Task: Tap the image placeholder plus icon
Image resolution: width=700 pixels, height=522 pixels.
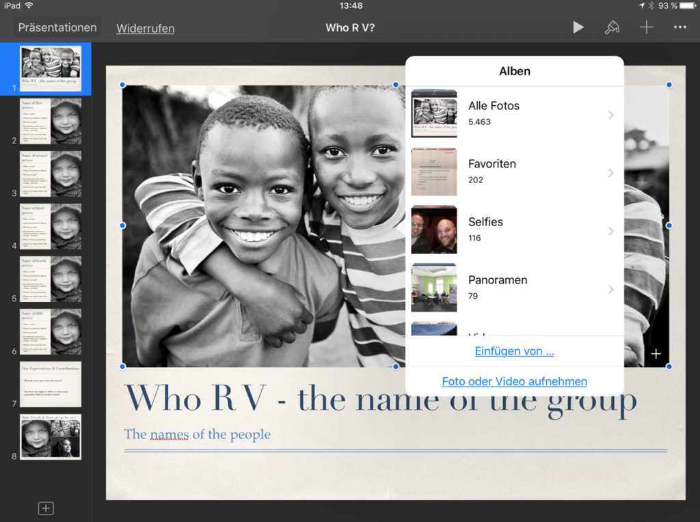Action: (656, 354)
